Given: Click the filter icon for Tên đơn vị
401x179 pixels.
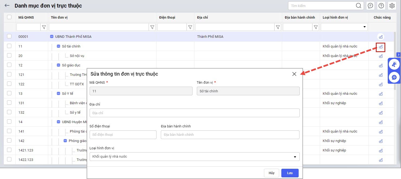Looking at the screenshot, I should click(x=152, y=27).
